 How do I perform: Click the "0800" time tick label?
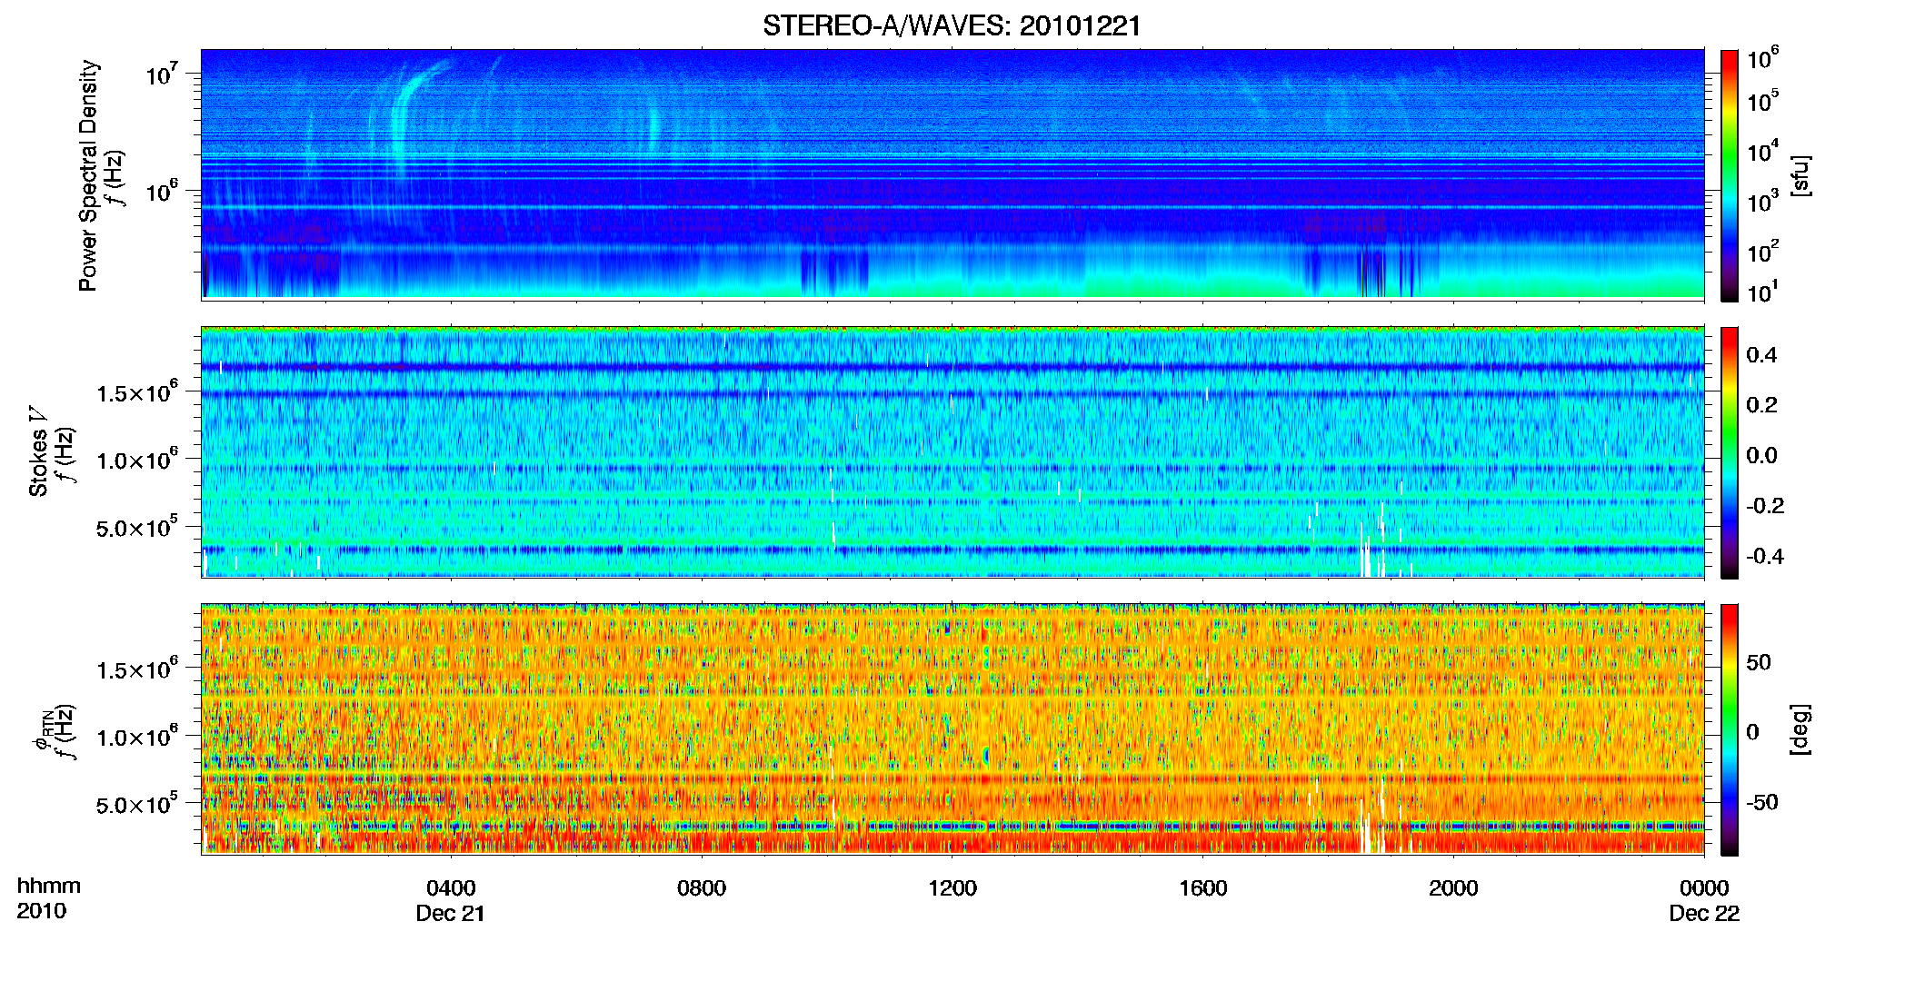pyautogui.click(x=702, y=888)
